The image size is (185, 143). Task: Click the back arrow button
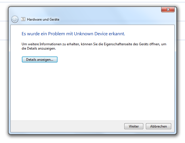coord(15,19)
